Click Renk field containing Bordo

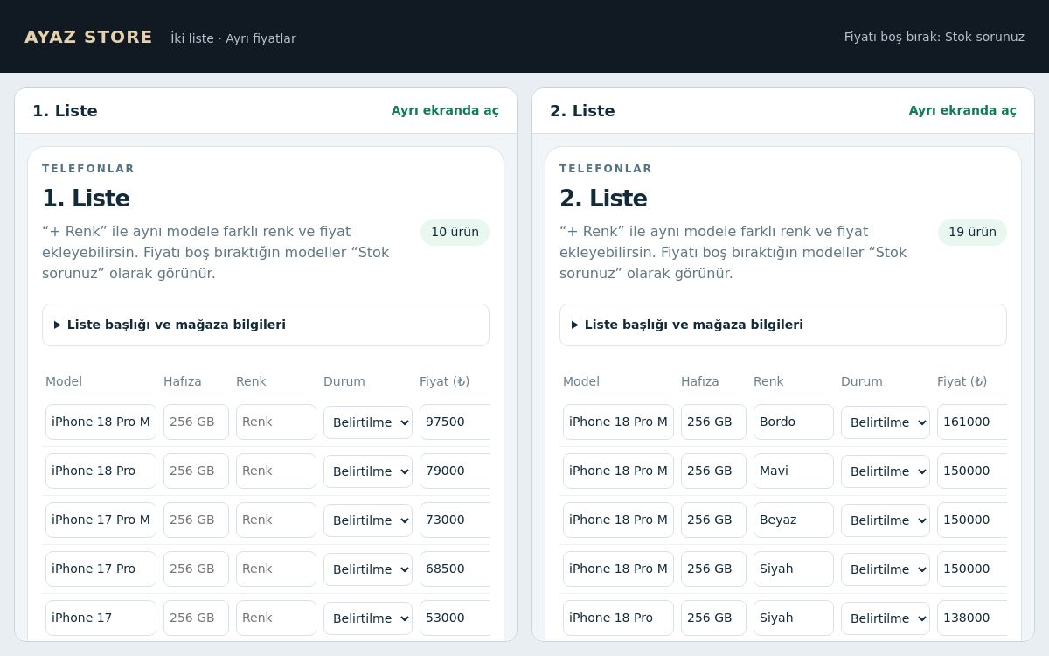click(794, 422)
